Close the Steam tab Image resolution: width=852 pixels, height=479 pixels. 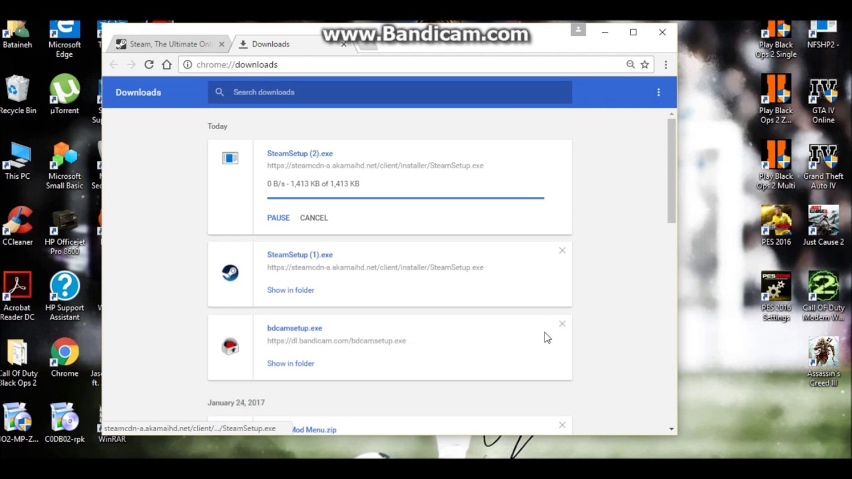pos(222,44)
